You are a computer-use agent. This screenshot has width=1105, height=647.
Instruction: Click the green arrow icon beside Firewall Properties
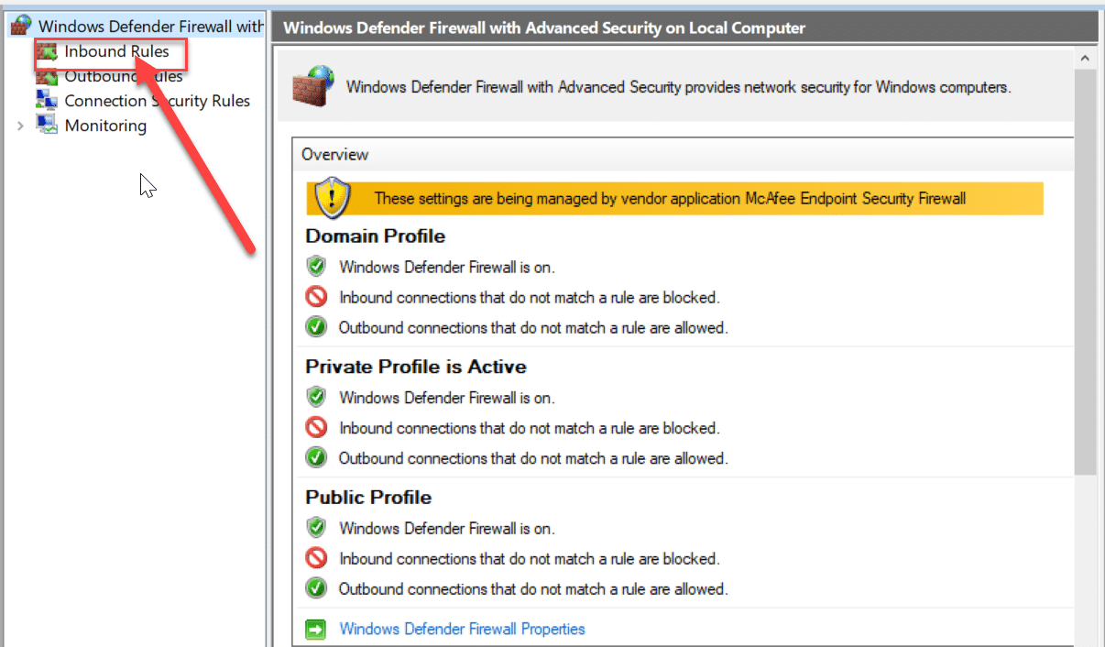pos(316,629)
